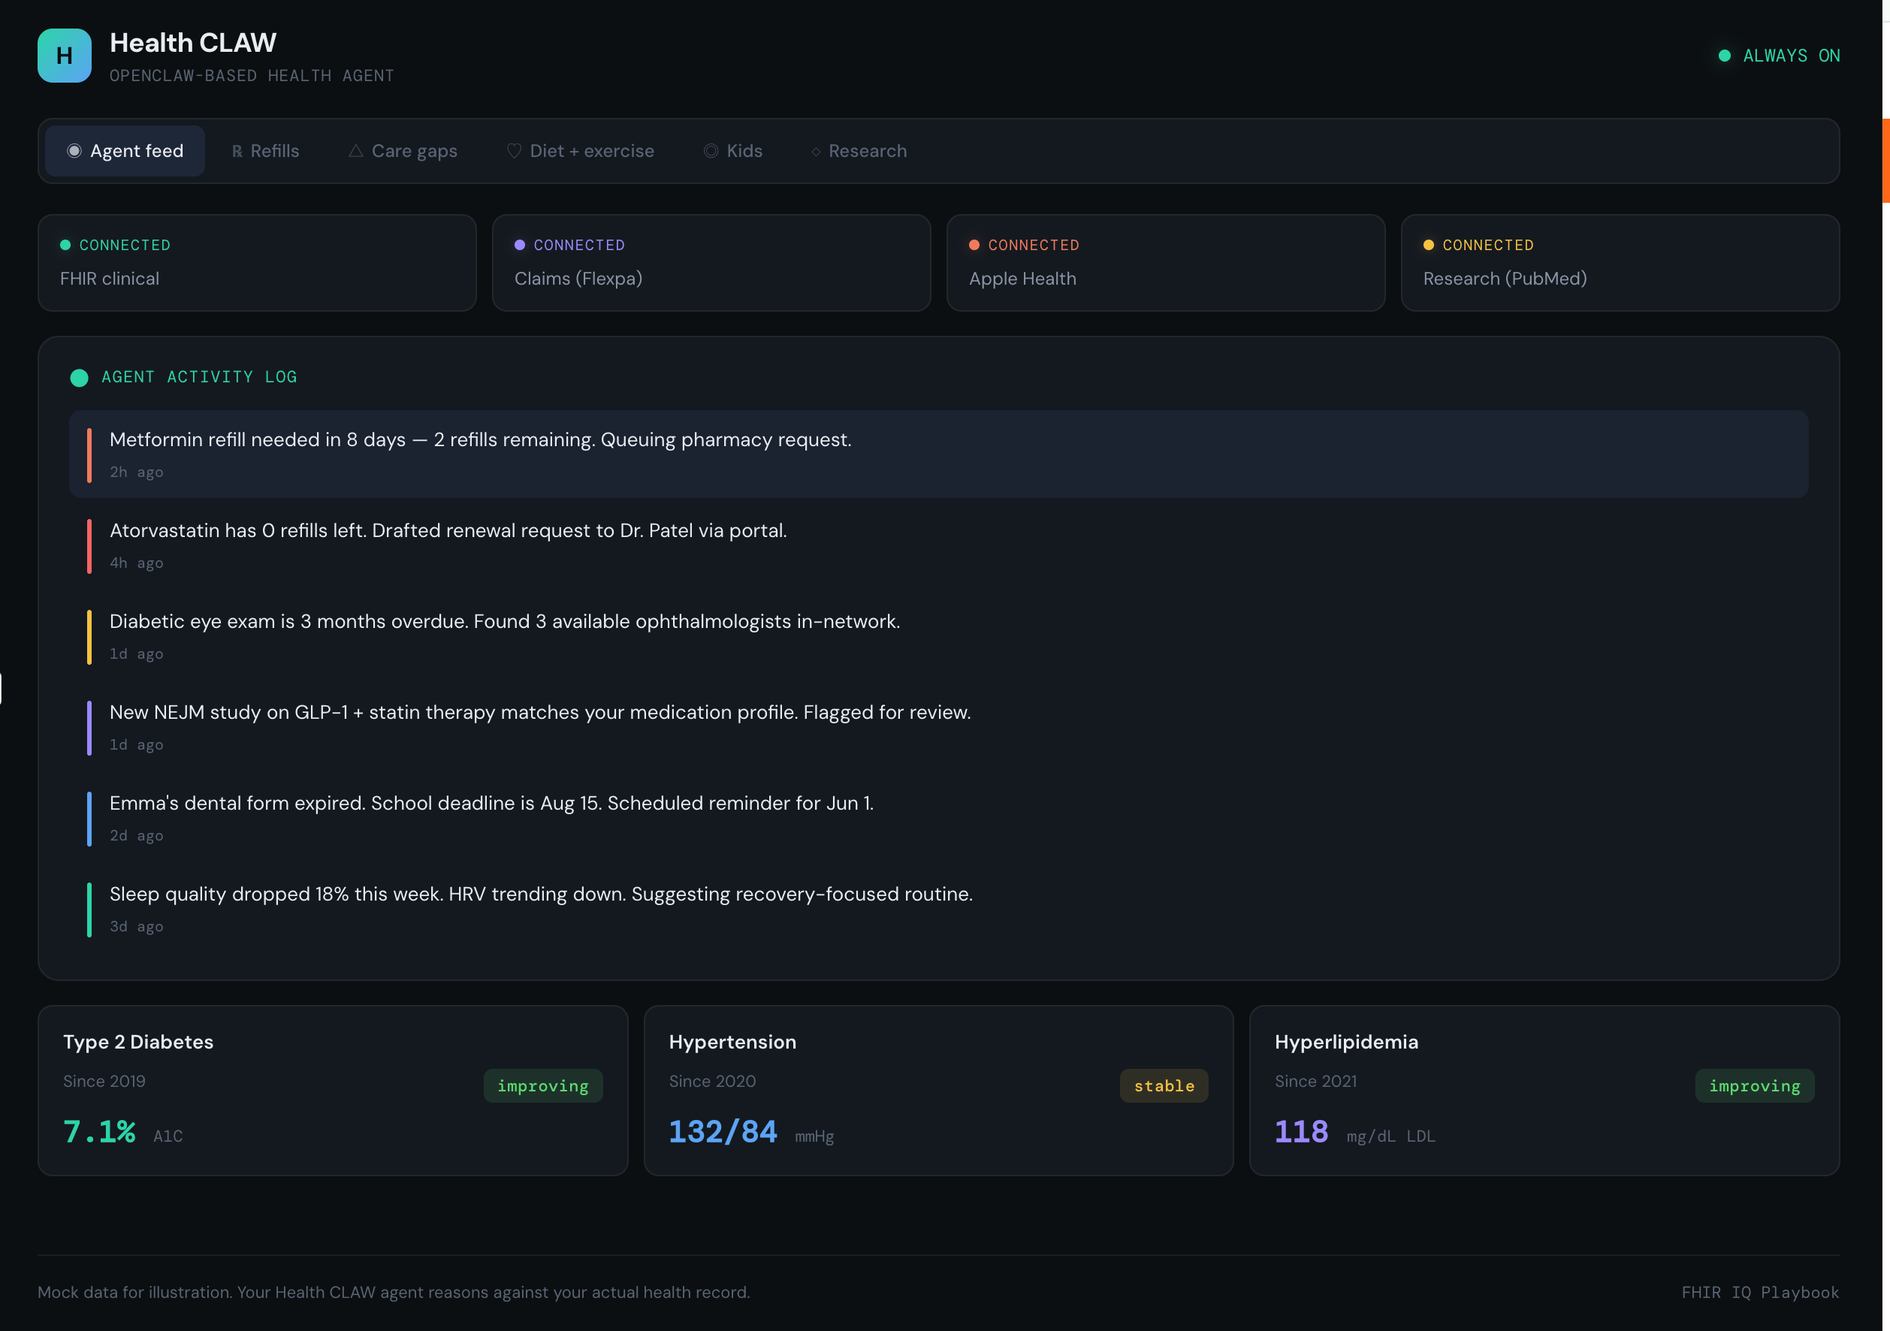Click the Refills tab Rx icon
The image size is (1890, 1331).
237,152
